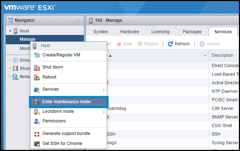Switch to the System tab
The image size is (240, 151).
tap(101, 31)
